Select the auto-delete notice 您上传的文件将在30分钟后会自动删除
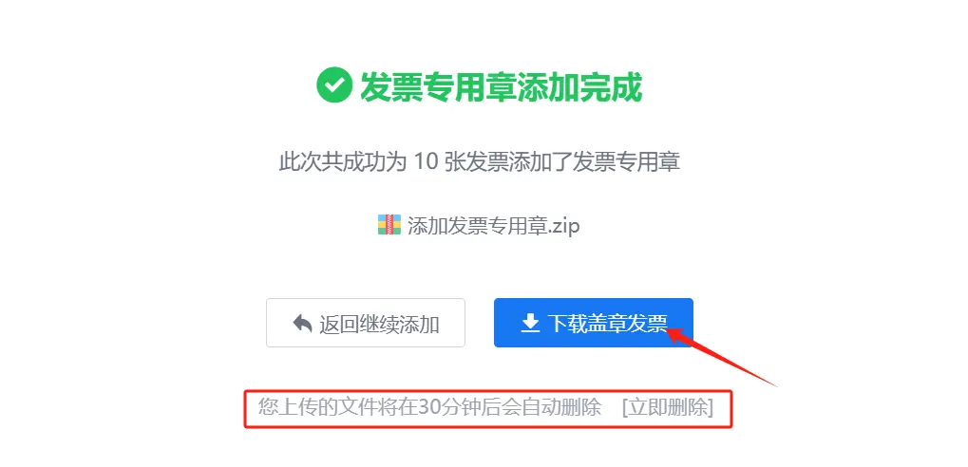The image size is (968, 467). point(430,408)
